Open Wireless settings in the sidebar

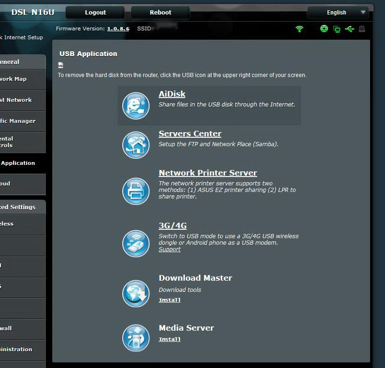point(22,224)
